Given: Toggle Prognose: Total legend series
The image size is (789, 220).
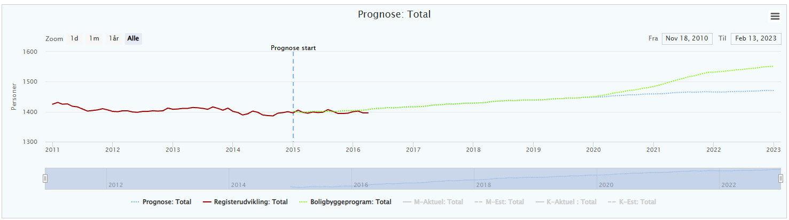Looking at the screenshot, I should [x=161, y=202].
